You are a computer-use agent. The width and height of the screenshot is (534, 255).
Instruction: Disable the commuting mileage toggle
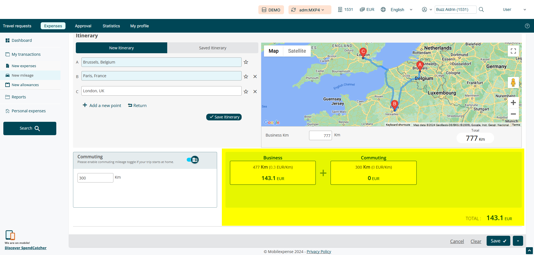193,160
